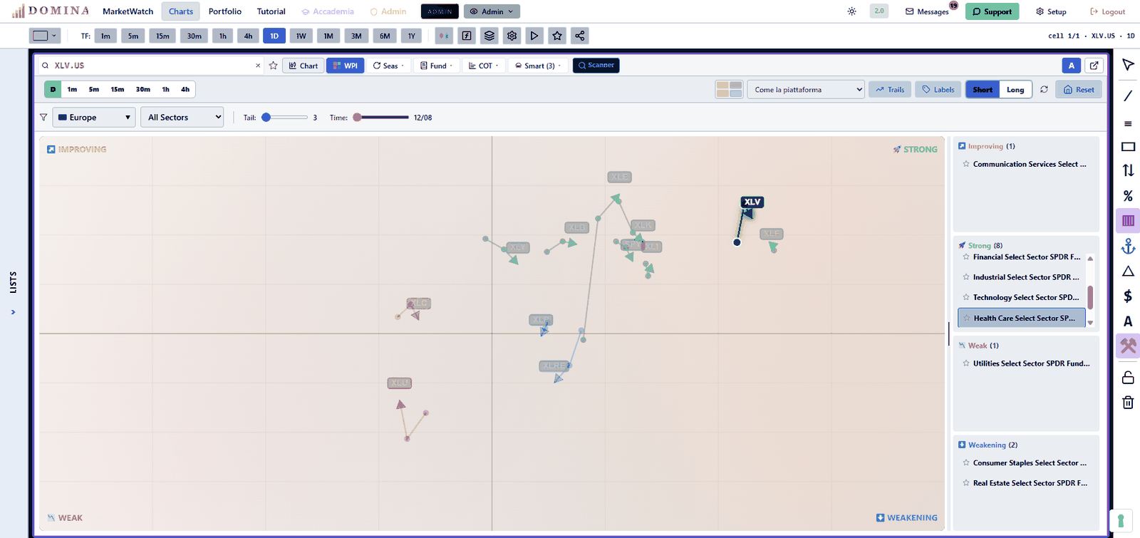The image size is (1140, 538).
Task: Switch to the Chart tab
Action: point(304,66)
